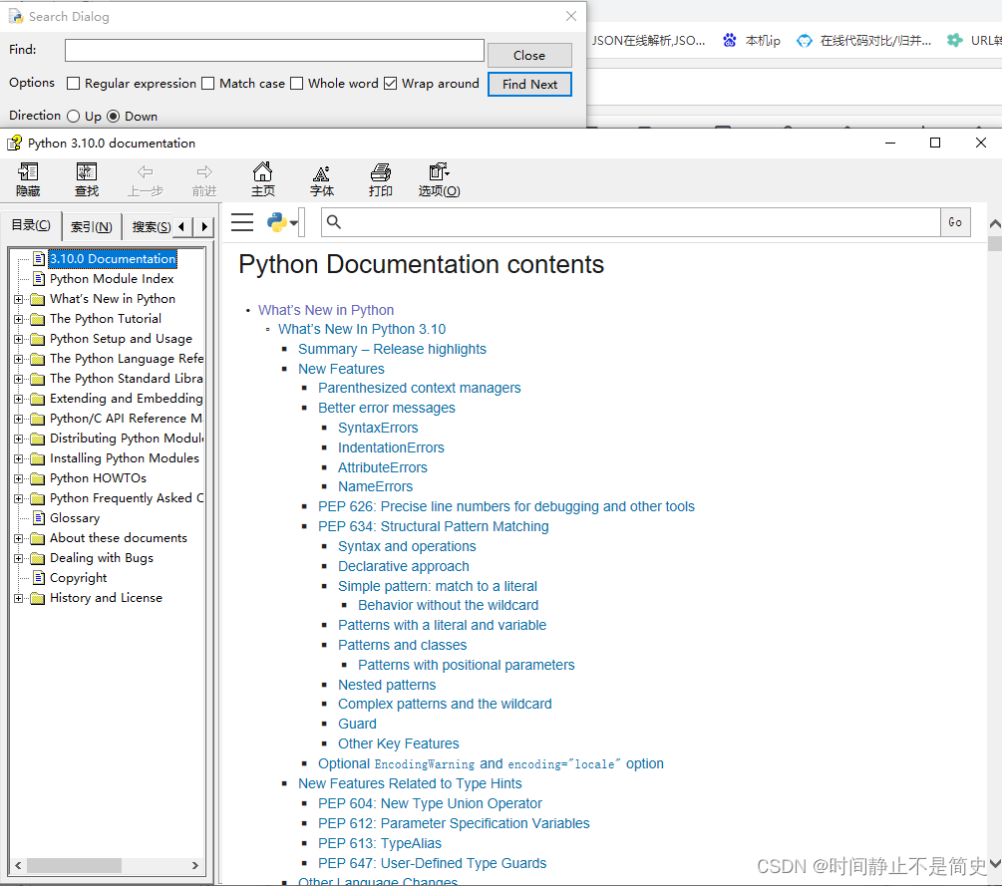1002x886 pixels.
Task: Click the Find Next button
Action: (x=529, y=85)
